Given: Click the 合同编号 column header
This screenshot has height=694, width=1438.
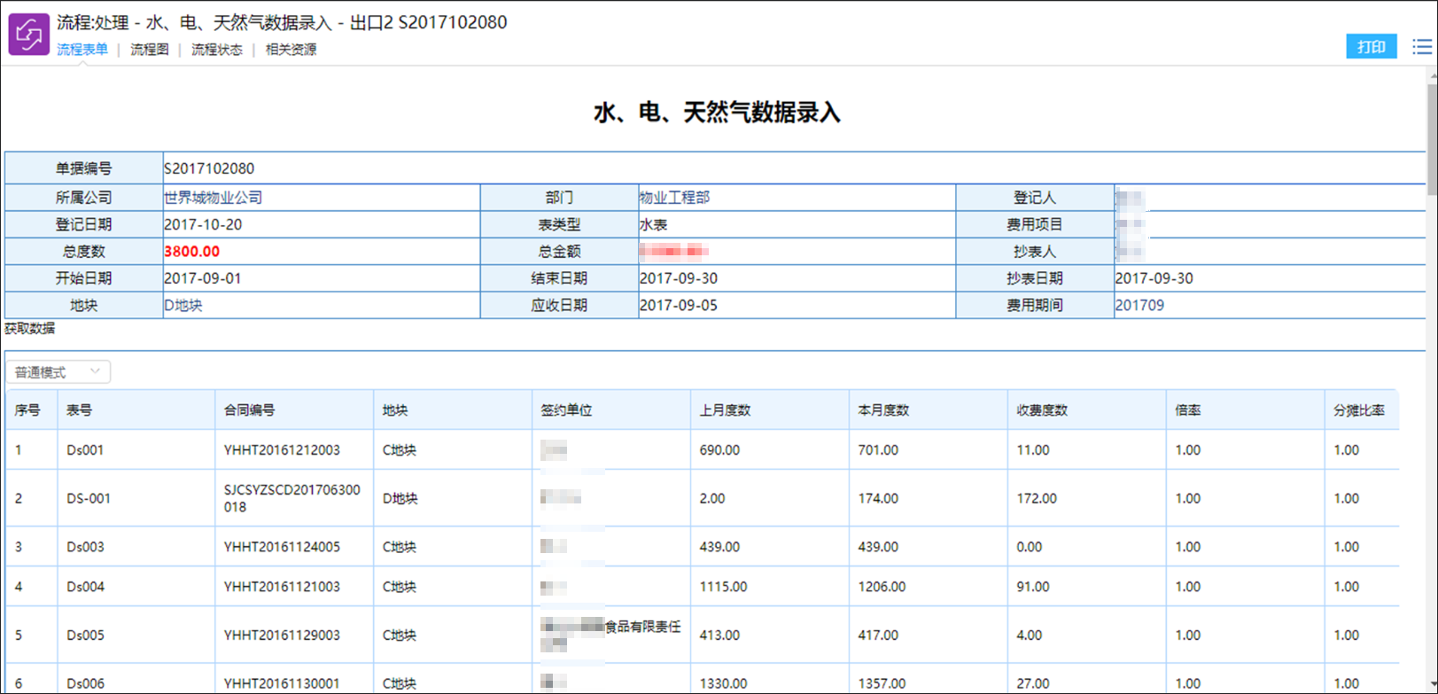Looking at the screenshot, I should click(249, 410).
